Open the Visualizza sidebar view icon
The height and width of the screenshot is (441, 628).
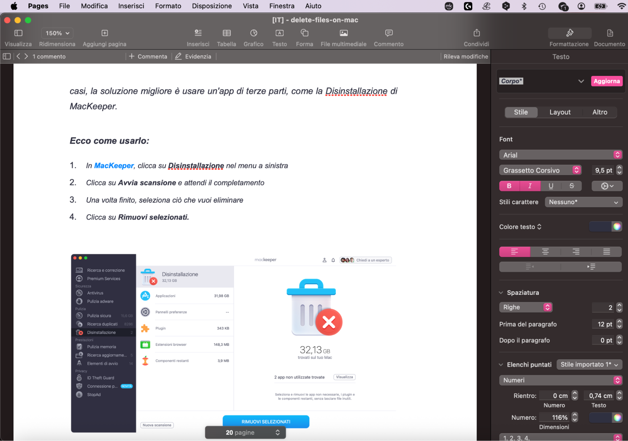18,33
